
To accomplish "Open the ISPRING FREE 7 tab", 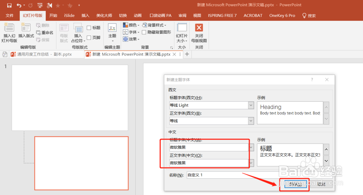I will (222, 16).
